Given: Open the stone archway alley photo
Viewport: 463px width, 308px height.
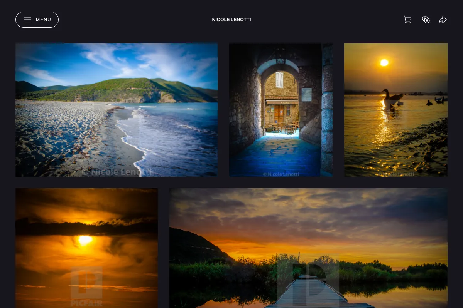Looking at the screenshot, I should [281, 110].
